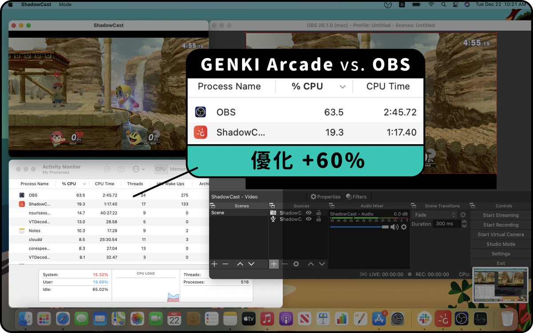Open source properties gear in Sources panel
This screenshot has height=333, width=533.
(x=296, y=264)
